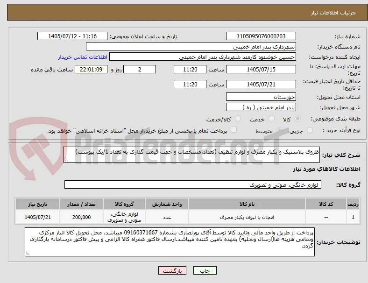Click the اطلاعات کالاهای مورد نیاز section heading

[x=326, y=169]
